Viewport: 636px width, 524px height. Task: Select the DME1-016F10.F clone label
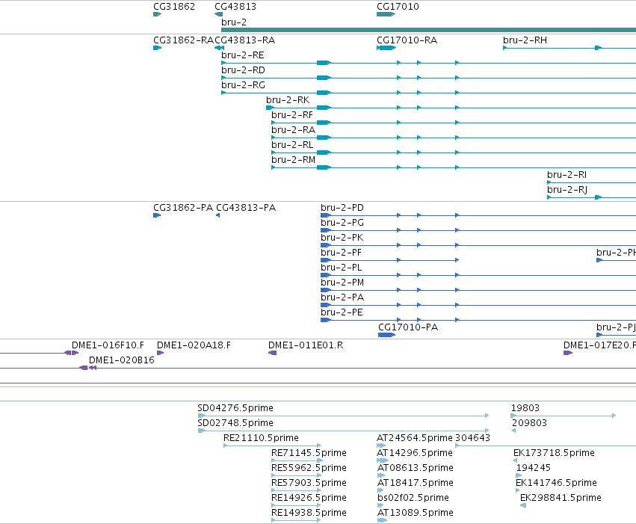pyautogui.click(x=108, y=345)
